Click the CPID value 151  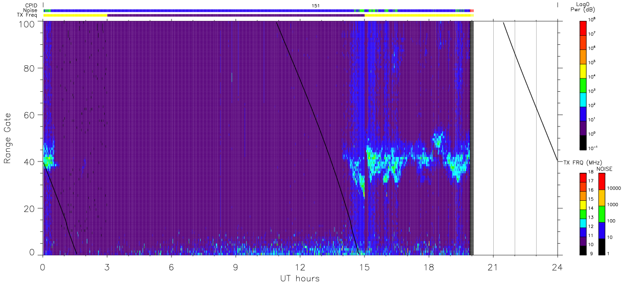coord(316,6)
